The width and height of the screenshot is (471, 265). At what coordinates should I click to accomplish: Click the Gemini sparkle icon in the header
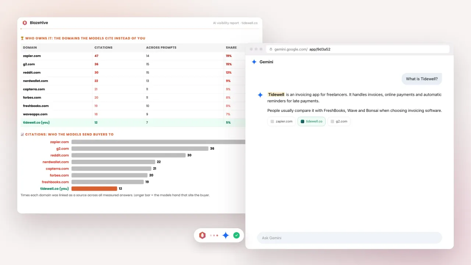[x=254, y=62]
